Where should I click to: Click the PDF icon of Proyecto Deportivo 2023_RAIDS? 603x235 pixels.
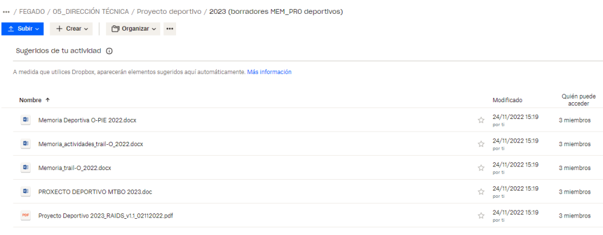tap(25, 215)
